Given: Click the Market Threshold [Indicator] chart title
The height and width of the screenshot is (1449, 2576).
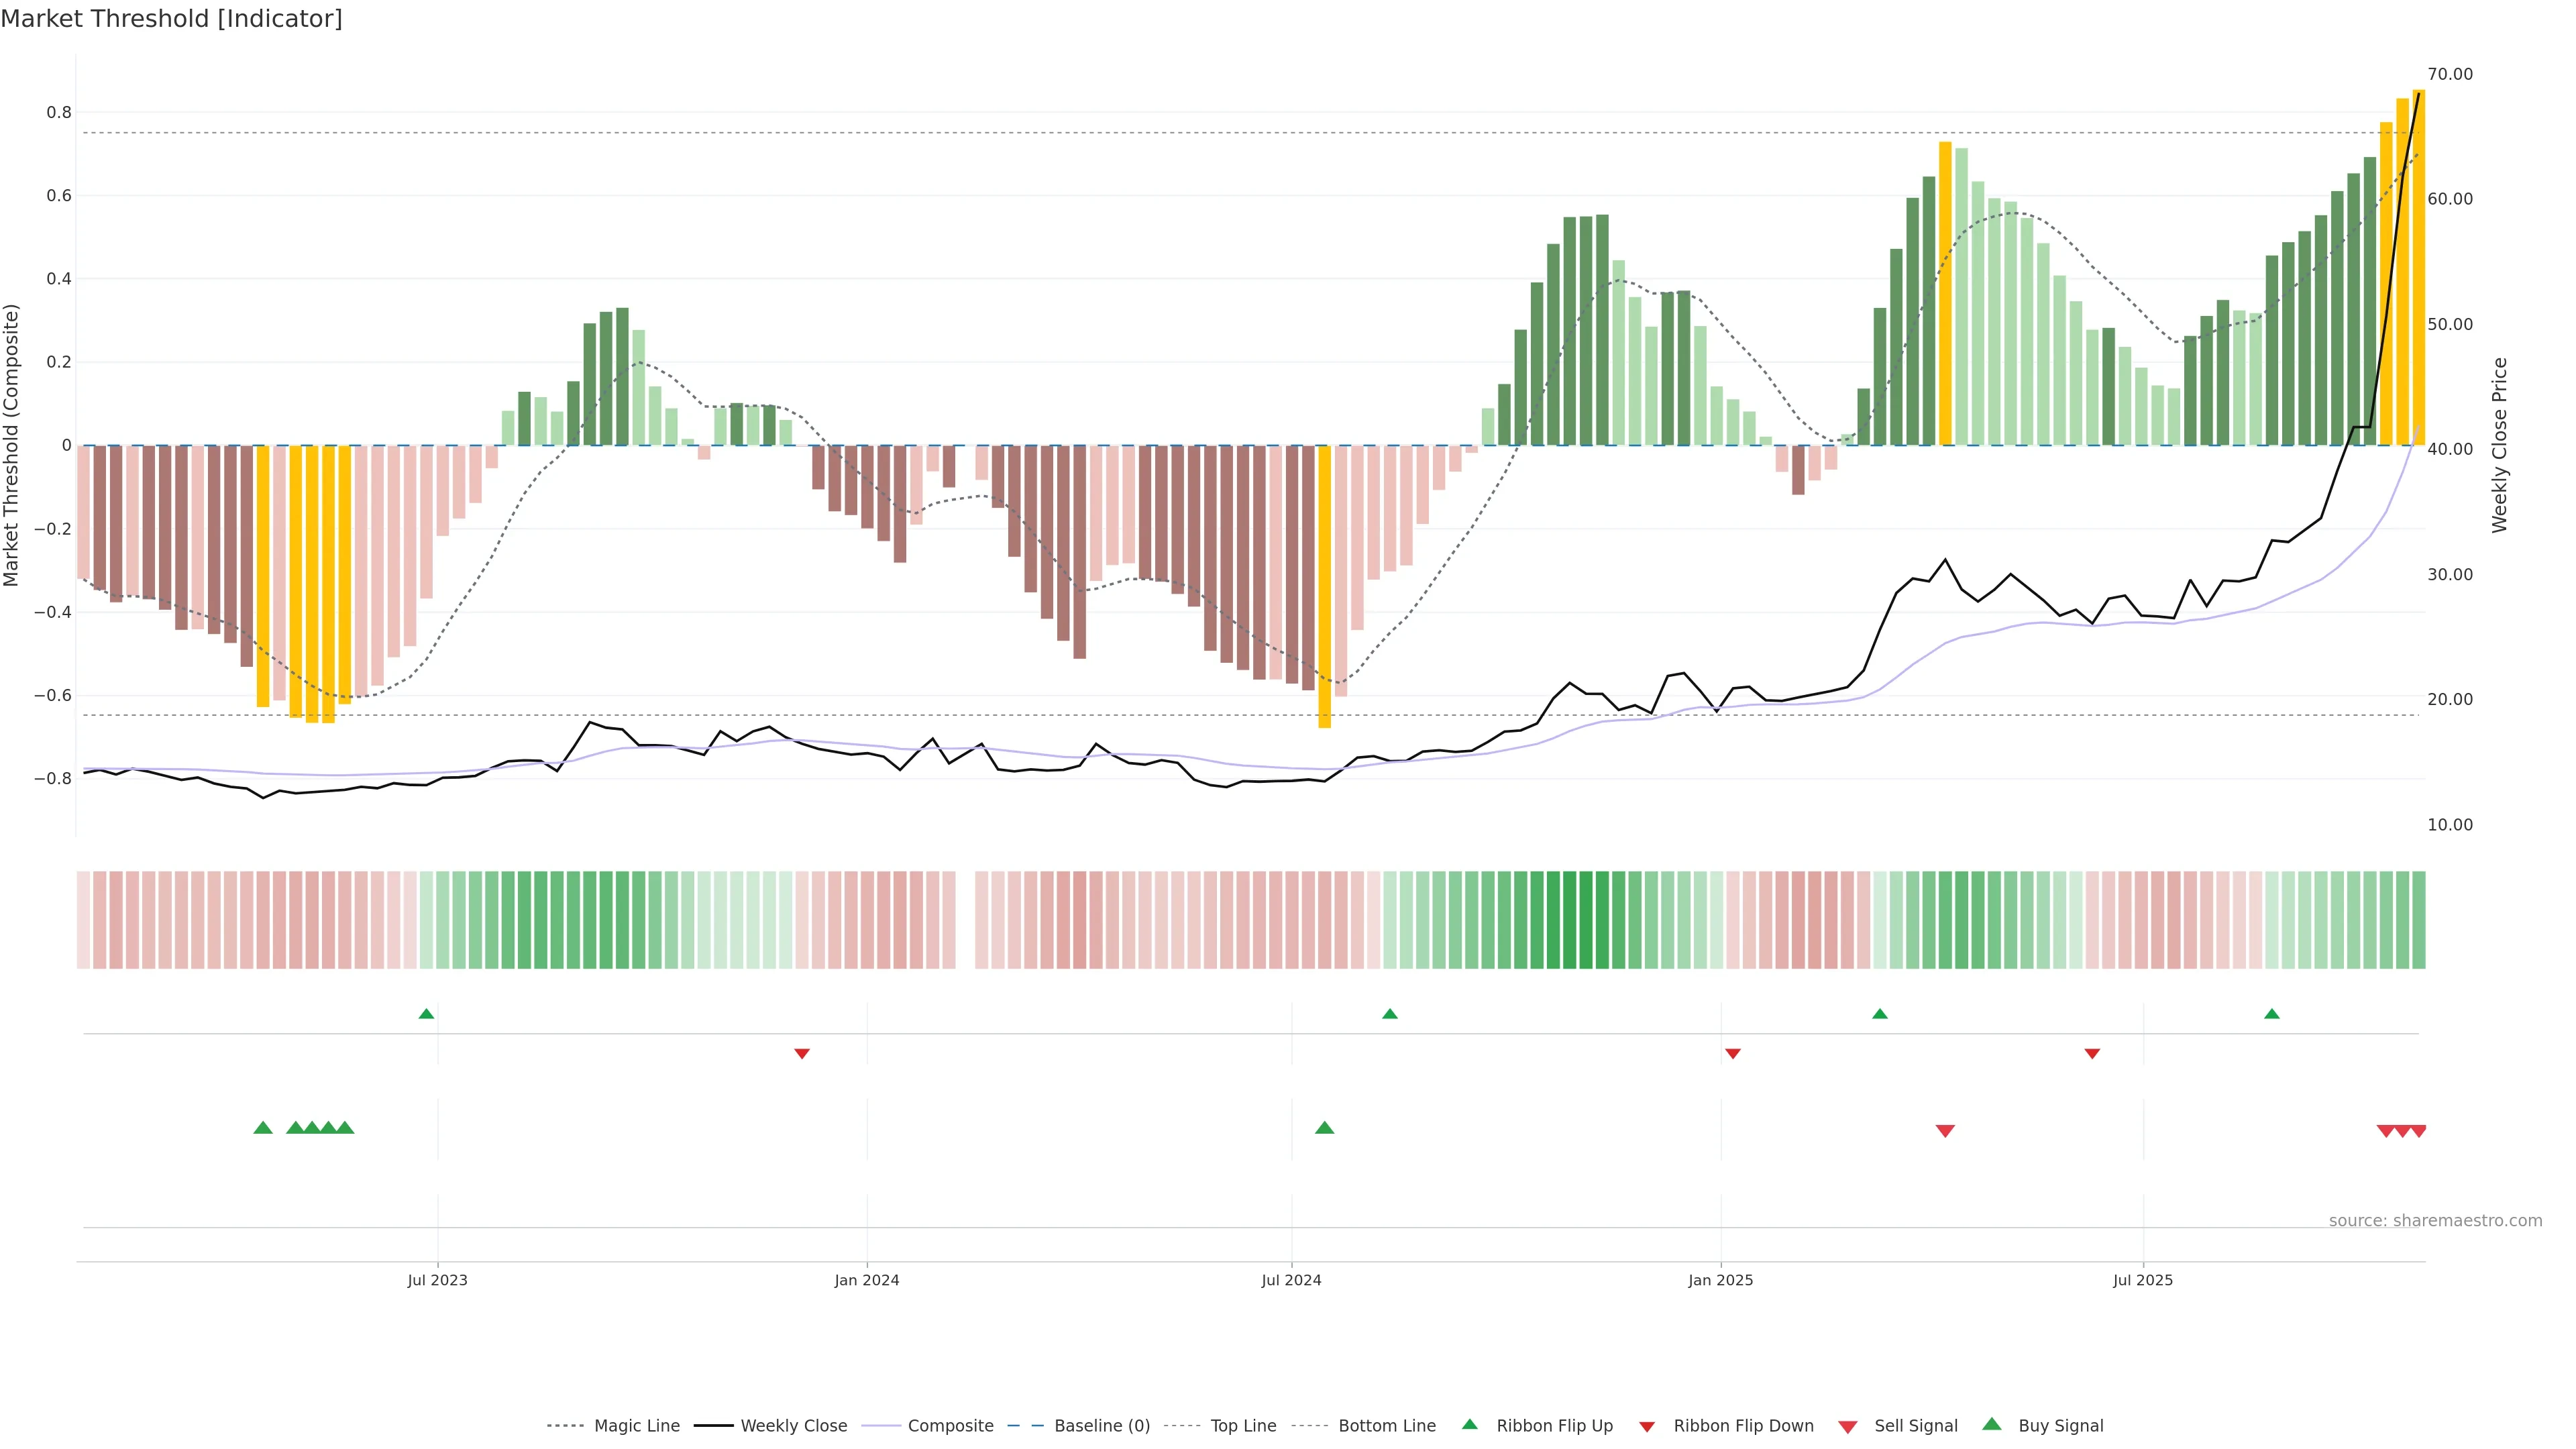Looking at the screenshot, I should click(x=171, y=19).
